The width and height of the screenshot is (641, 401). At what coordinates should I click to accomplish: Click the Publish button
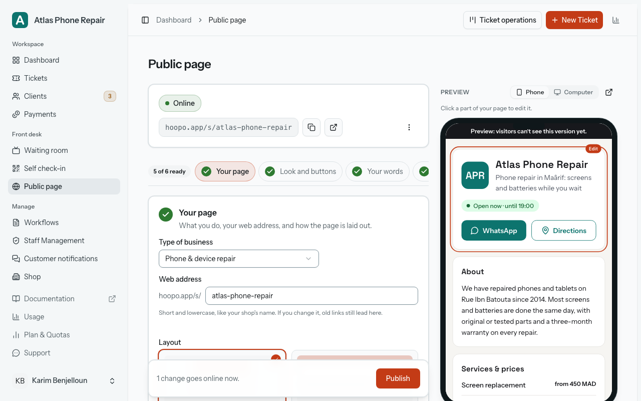(398, 378)
